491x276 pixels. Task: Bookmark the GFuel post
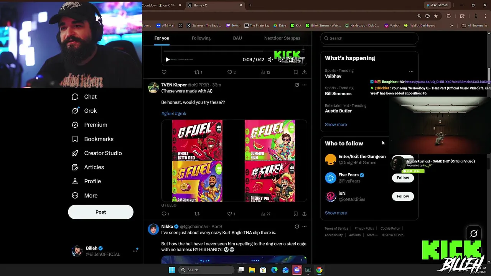295,214
